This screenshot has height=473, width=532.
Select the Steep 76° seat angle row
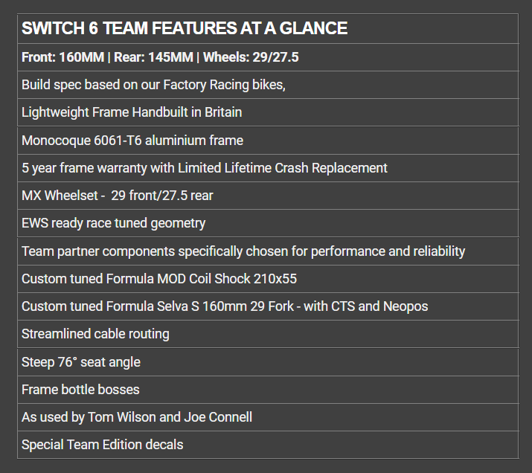click(x=81, y=362)
